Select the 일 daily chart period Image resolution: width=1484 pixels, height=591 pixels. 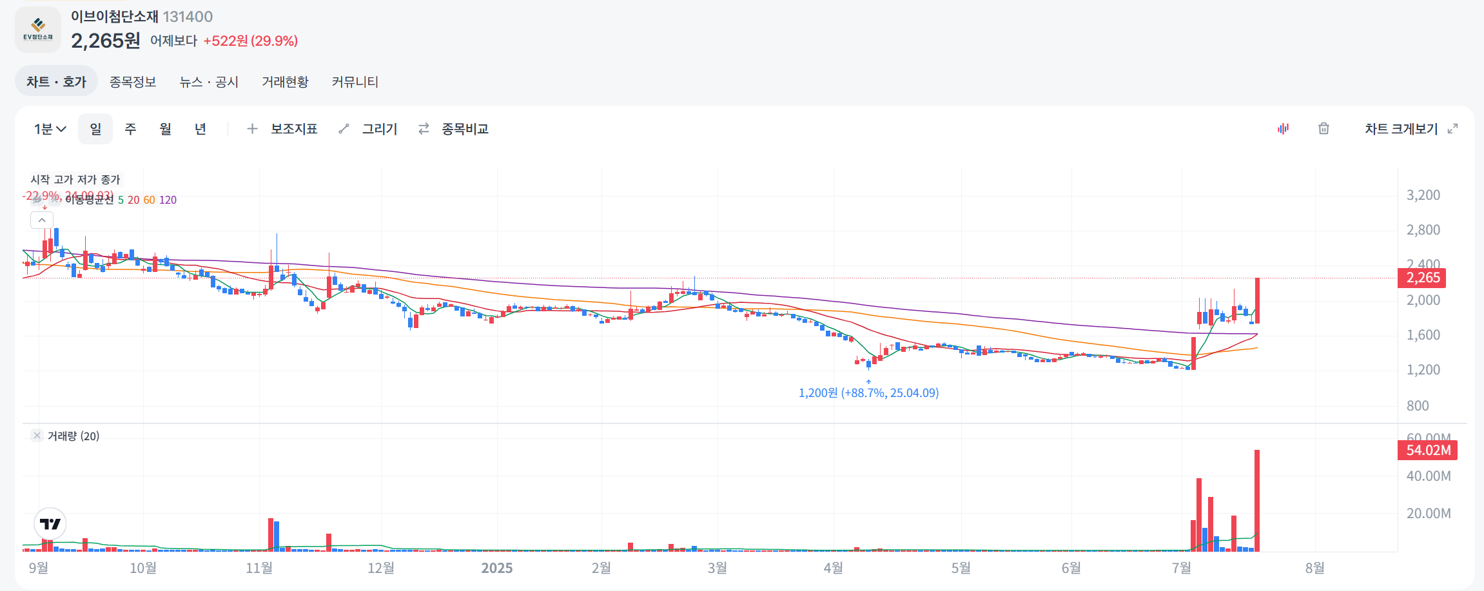coord(95,129)
